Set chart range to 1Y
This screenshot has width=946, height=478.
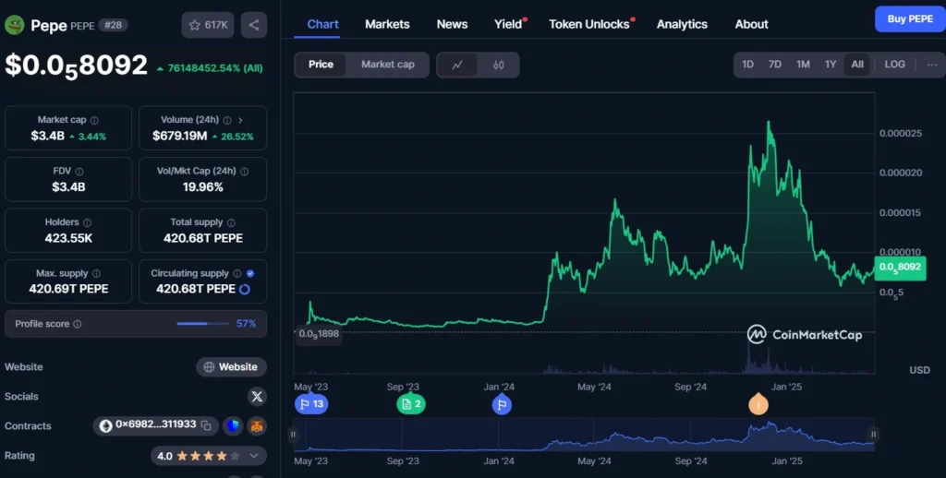(x=831, y=65)
